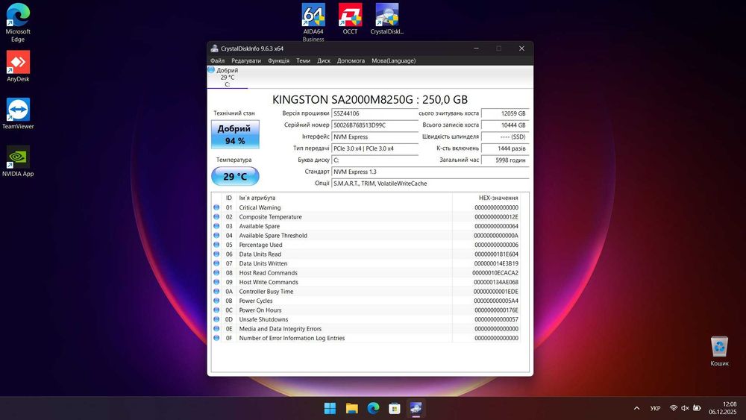Viewport: 746px width, 420px height.
Task: Select the Available Spare Threshold row
Action: point(366,236)
